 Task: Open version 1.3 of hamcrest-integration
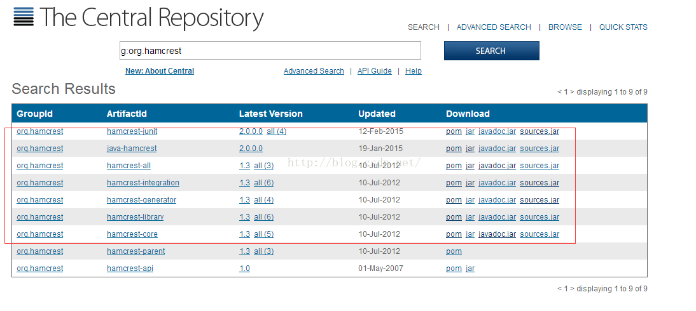click(x=244, y=183)
